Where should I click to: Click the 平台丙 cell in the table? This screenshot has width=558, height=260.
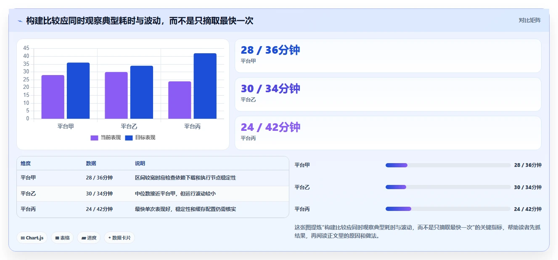[x=28, y=209]
